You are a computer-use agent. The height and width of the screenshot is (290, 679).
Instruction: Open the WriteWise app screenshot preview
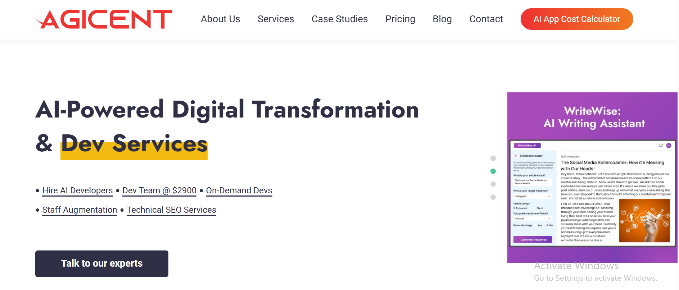point(592,193)
